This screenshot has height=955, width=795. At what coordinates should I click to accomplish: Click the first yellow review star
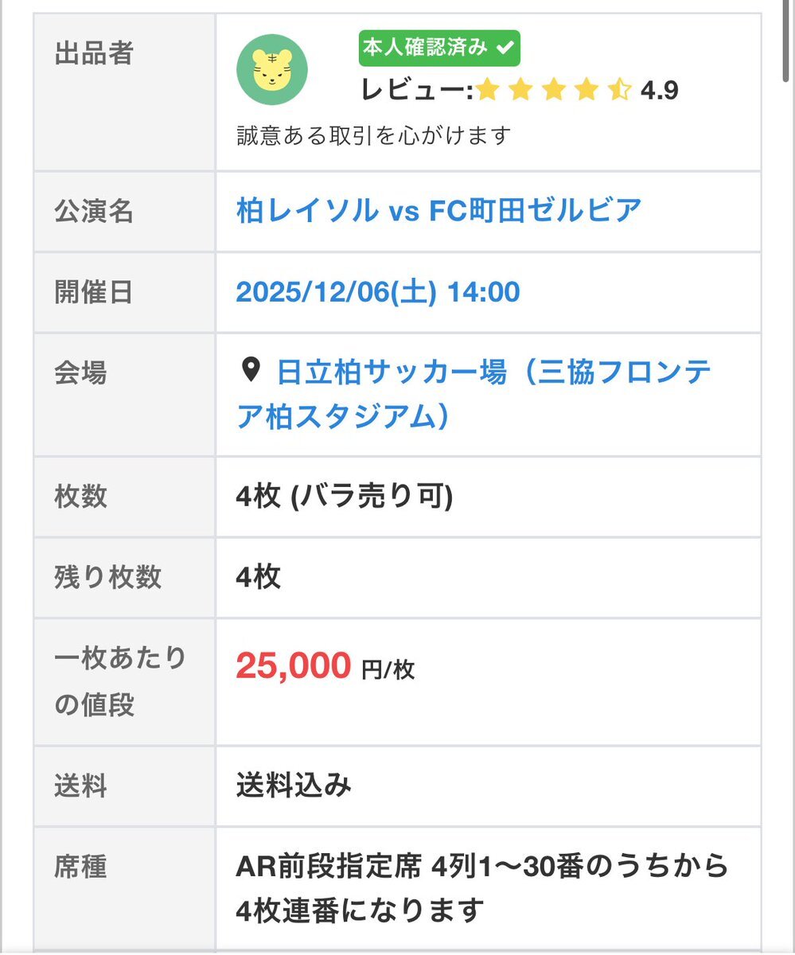point(487,91)
